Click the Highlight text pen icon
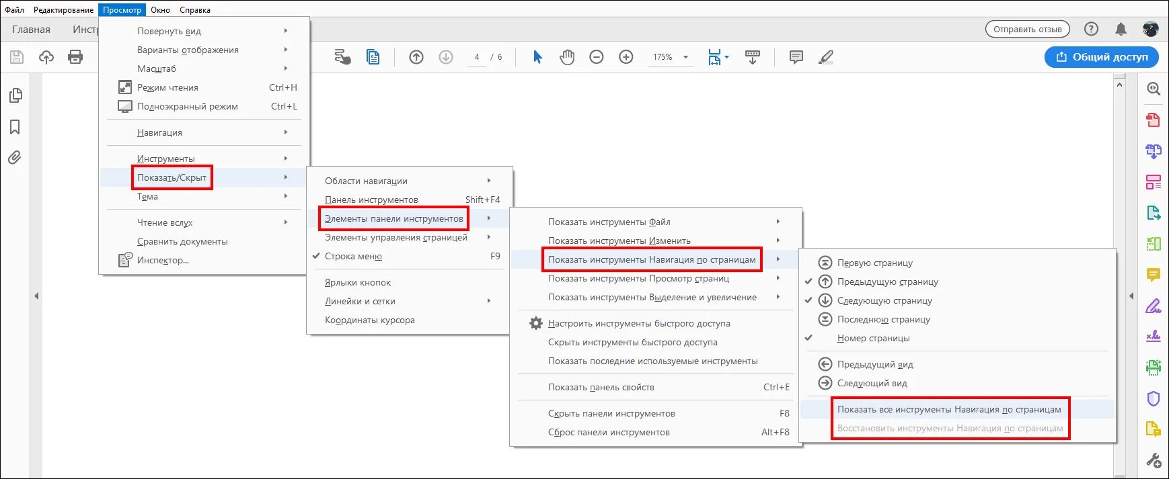 point(826,57)
